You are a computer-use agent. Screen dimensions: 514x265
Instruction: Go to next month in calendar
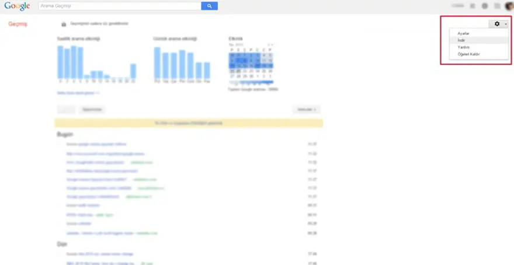(272, 45)
